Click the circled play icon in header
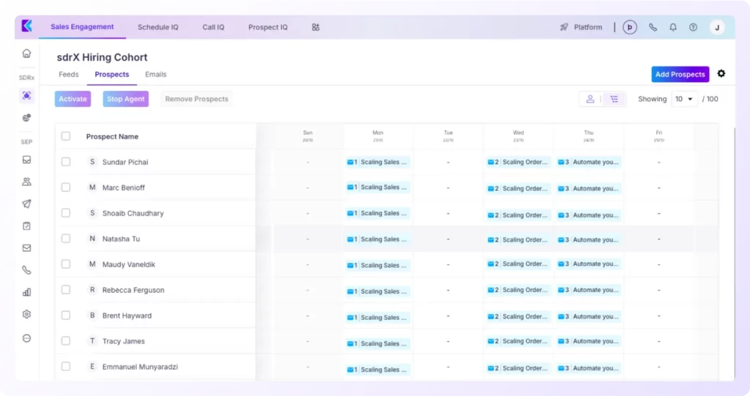Viewport: 750px width, 396px height. click(630, 27)
